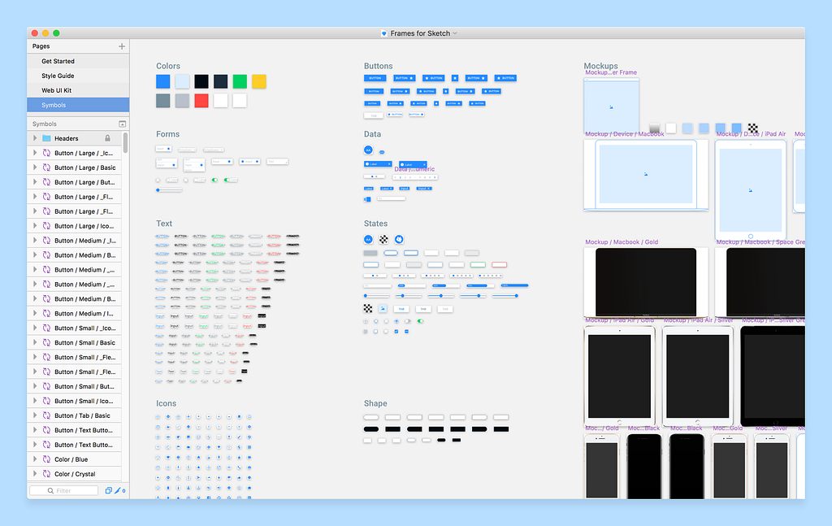The image size is (832, 526).
Task: Select the Mockup...er Frame label
Action: point(611,72)
